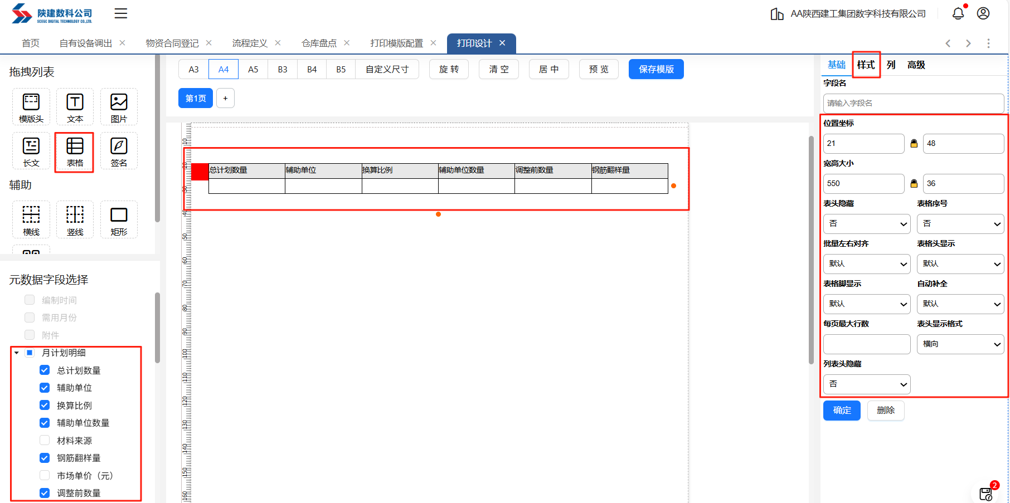Select the 签名 signature element icon
The width and height of the screenshot is (1010, 503).
coord(119,151)
